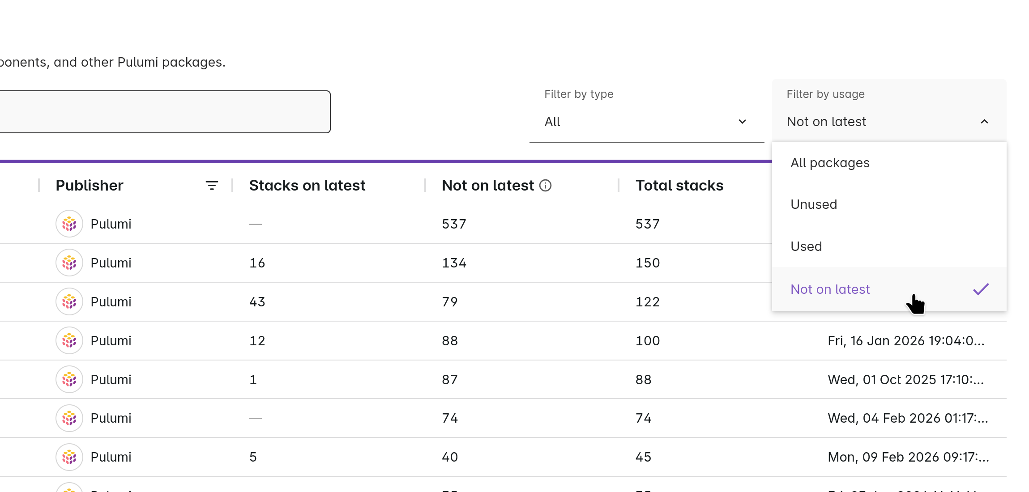Sort by the Stacks on latest column header

[307, 185]
